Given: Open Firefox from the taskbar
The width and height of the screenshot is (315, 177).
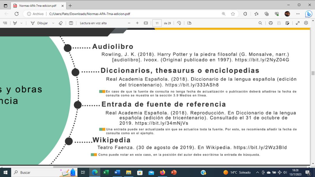Looking at the screenshot, I should pyautogui.click(x=163, y=172).
